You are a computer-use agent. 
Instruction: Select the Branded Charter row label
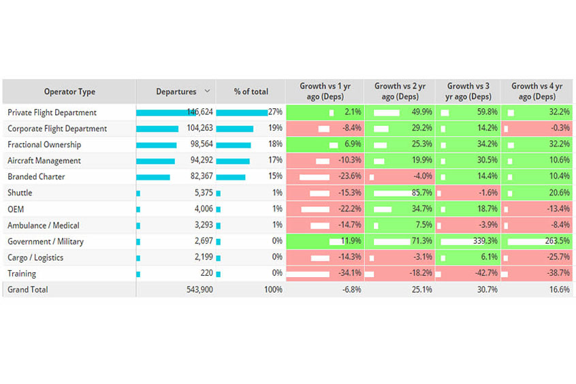point(36,177)
